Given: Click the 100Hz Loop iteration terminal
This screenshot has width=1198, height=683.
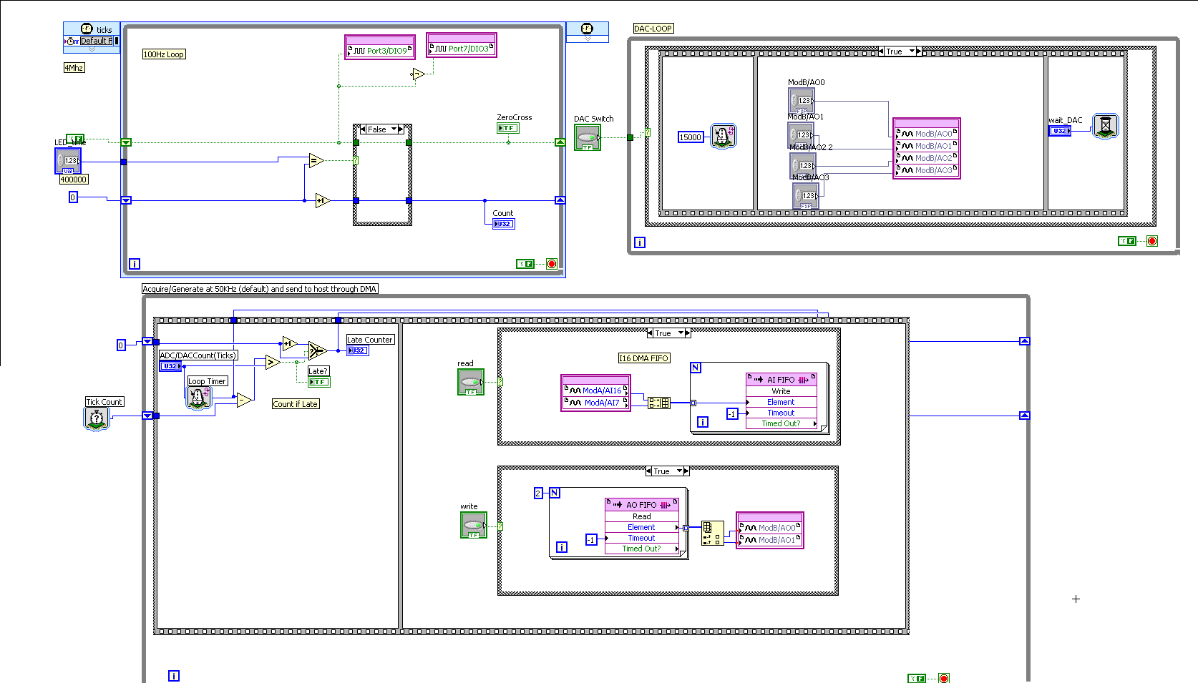Looking at the screenshot, I should pos(134,264).
